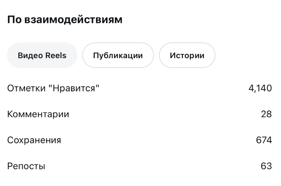281x186 pixels.
Task: Click the likes count 4,140
Action: (x=260, y=88)
